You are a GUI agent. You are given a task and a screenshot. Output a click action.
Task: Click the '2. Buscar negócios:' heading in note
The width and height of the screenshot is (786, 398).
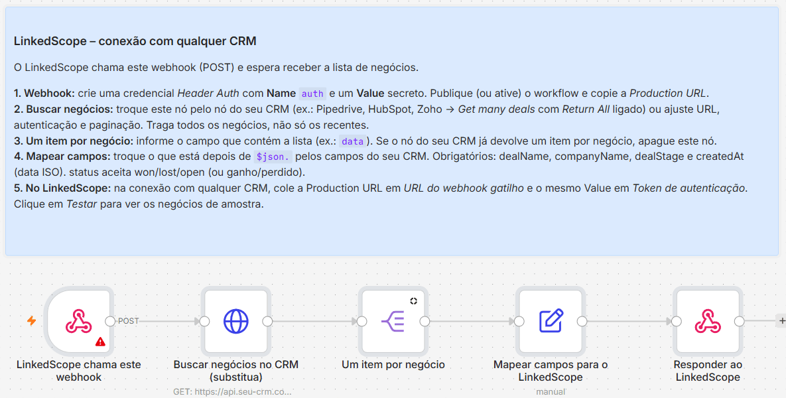point(64,109)
